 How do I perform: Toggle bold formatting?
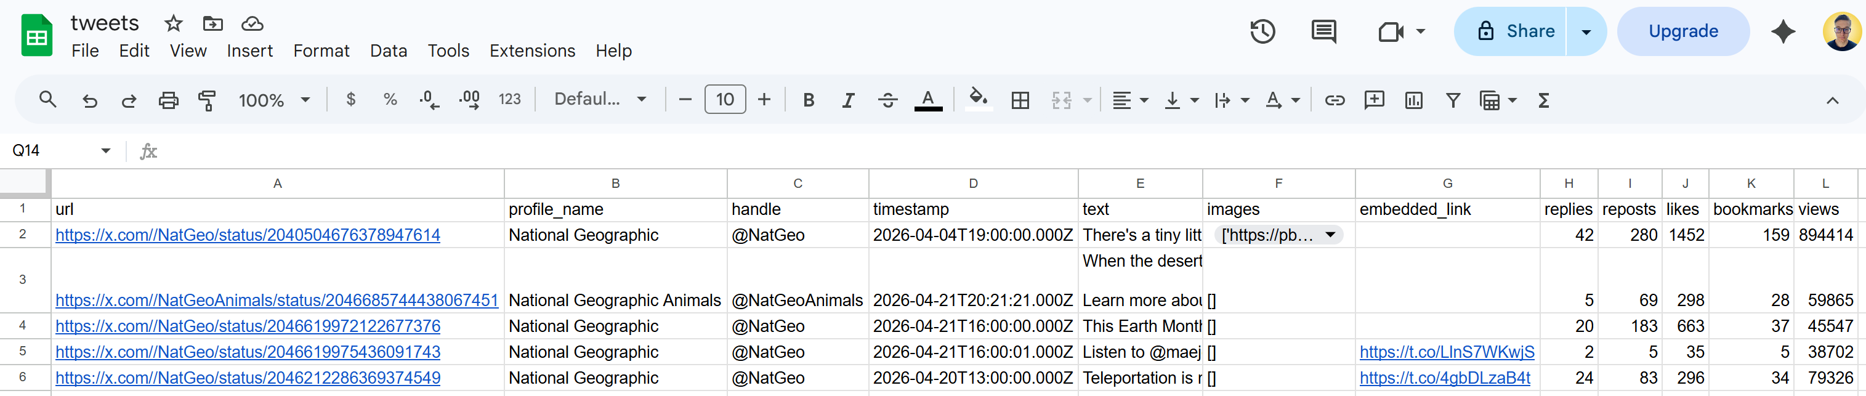(809, 100)
